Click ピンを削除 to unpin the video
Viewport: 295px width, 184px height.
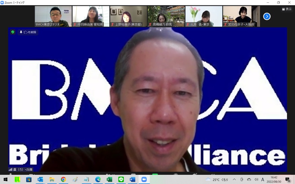click(x=28, y=32)
